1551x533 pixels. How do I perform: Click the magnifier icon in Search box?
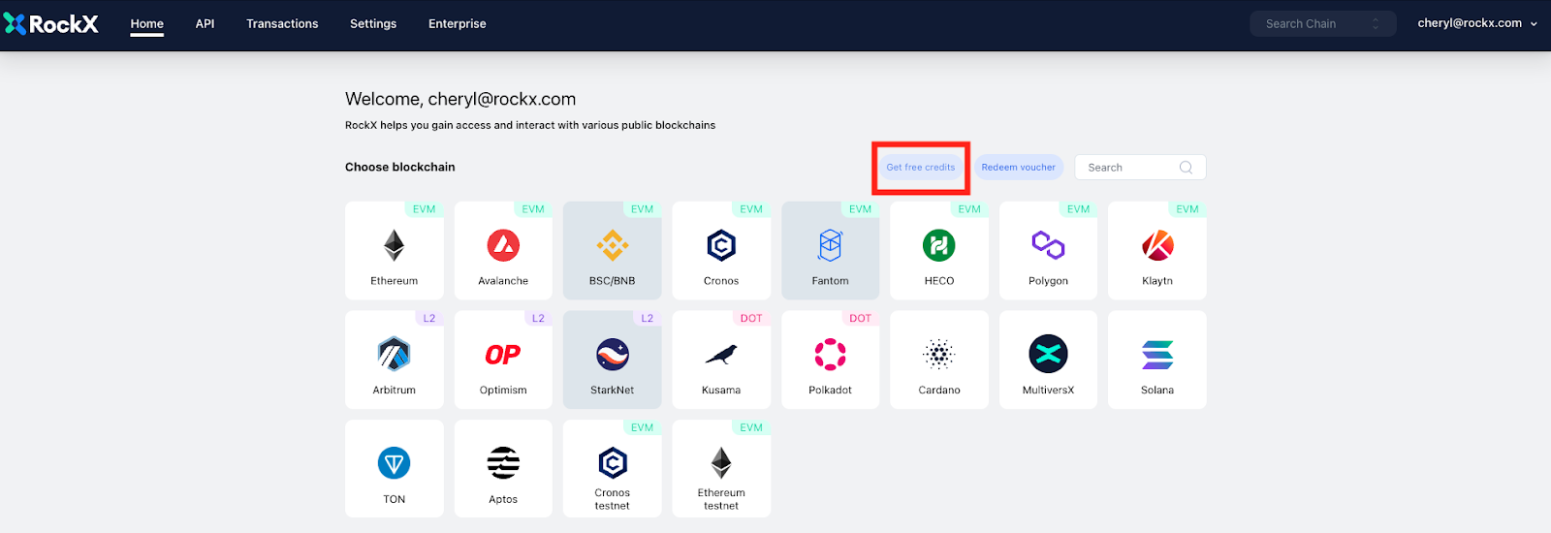pyautogui.click(x=1186, y=168)
